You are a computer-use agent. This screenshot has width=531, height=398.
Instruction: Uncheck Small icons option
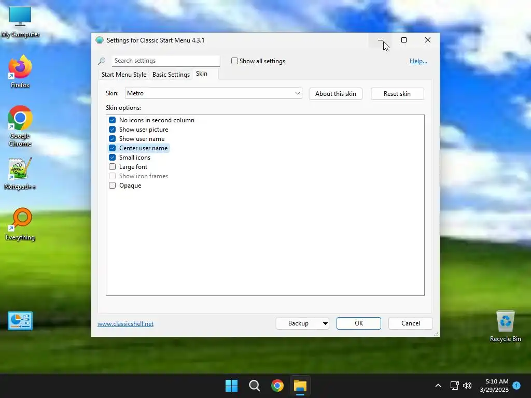pos(112,158)
